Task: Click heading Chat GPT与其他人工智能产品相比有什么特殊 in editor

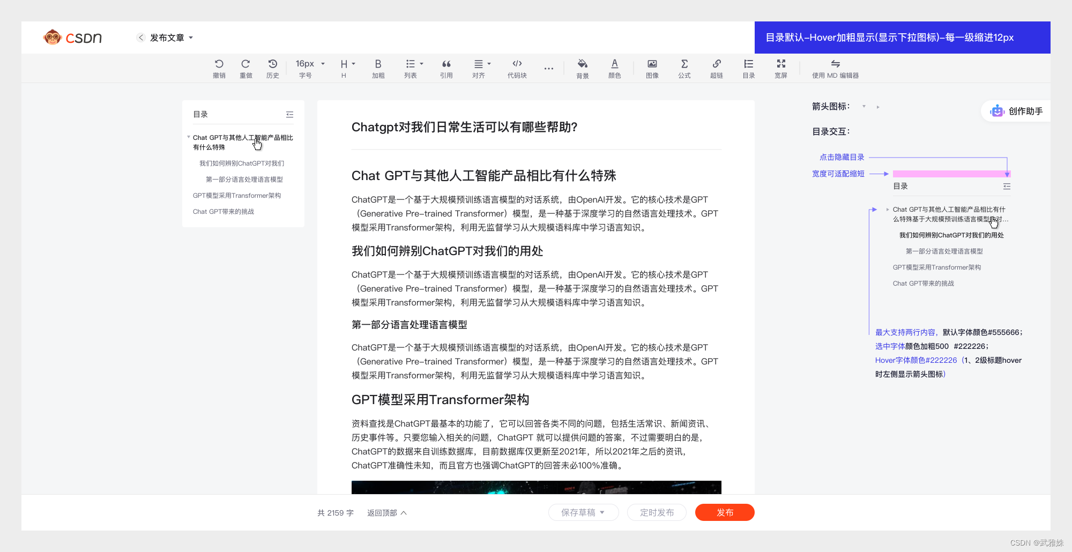Action: tap(484, 176)
